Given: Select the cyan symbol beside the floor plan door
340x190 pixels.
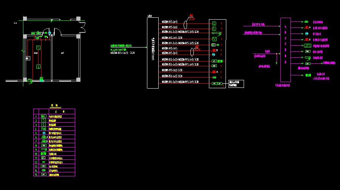Looking at the screenshot, I should [49, 33].
